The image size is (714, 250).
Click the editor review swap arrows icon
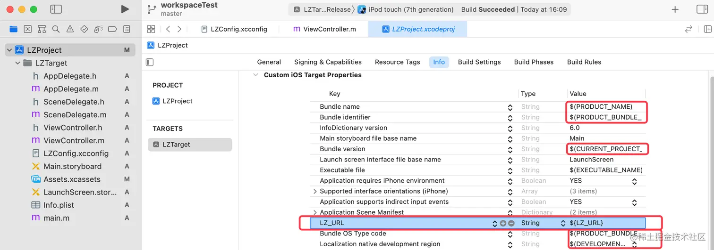688,29
